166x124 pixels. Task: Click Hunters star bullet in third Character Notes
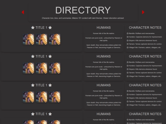click(128, 95)
